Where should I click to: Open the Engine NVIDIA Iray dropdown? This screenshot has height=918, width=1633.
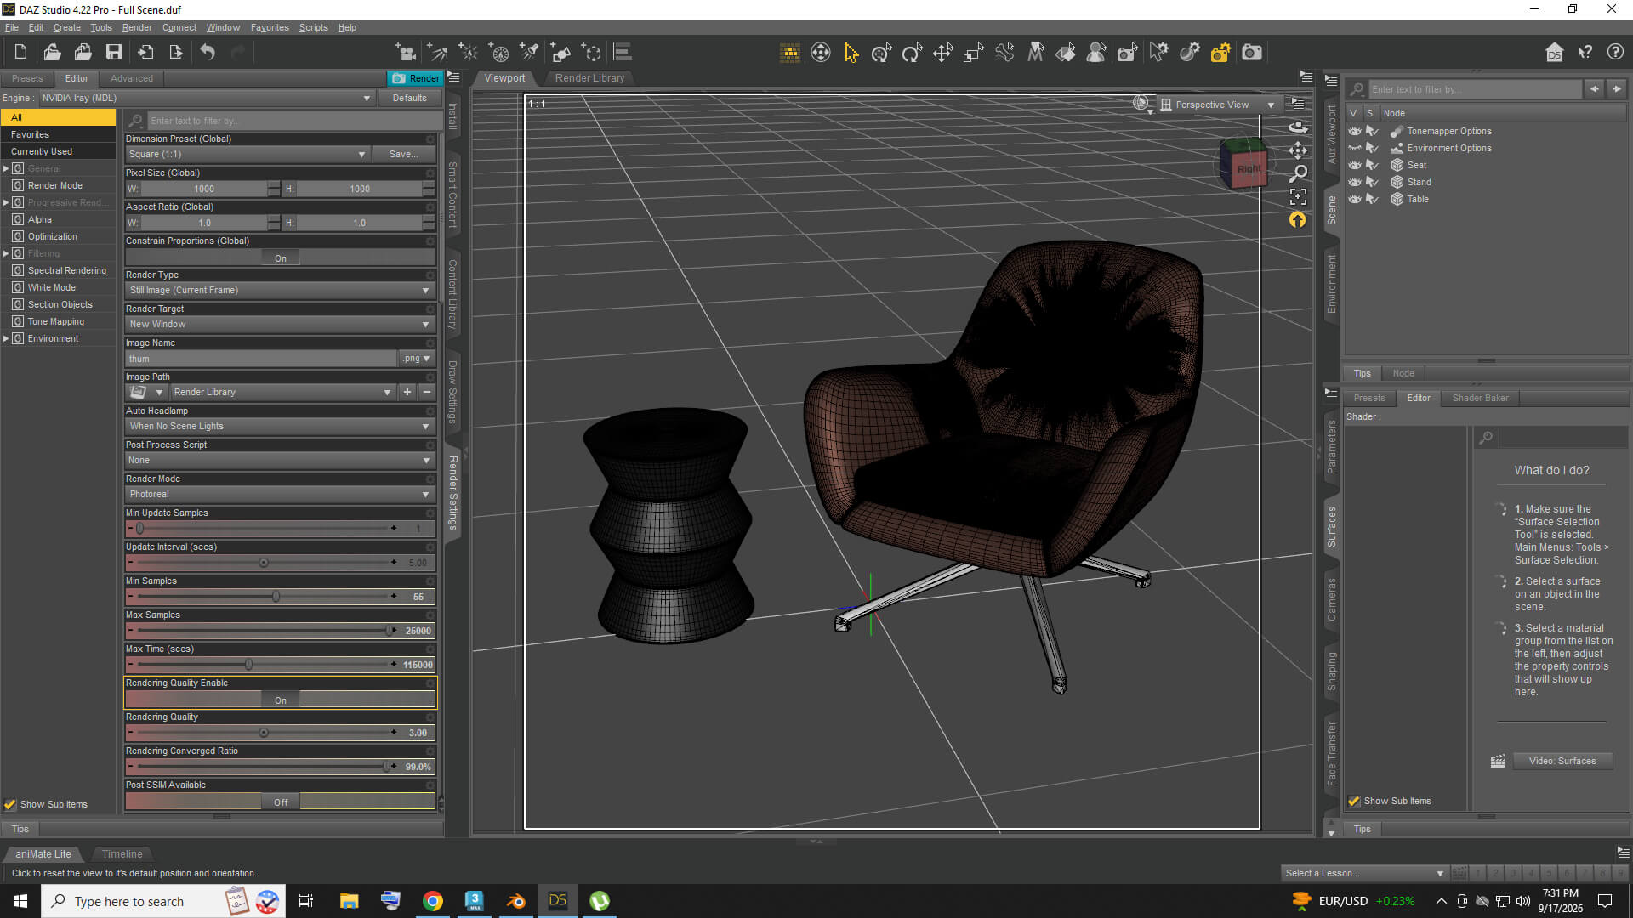[x=207, y=99]
